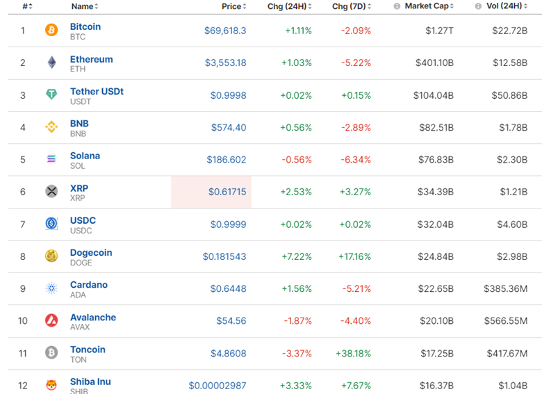
Task: Click XRP market cap $34.39B
Action: pyautogui.click(x=436, y=192)
